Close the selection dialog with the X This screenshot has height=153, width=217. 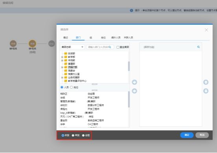click(x=206, y=30)
